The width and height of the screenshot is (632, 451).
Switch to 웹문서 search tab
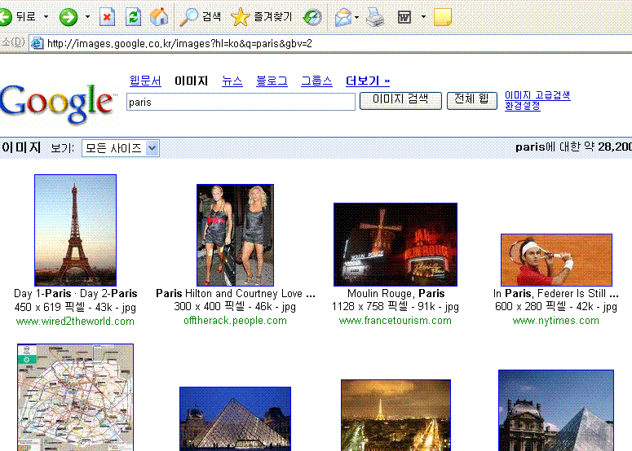coord(145,81)
